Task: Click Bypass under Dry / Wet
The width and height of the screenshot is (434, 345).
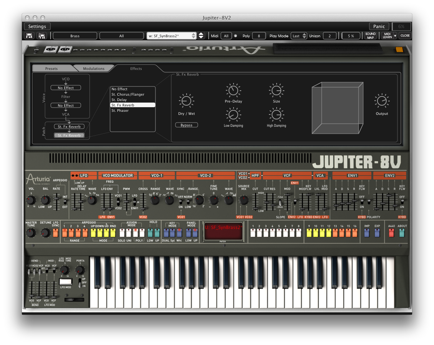Action: (x=187, y=125)
